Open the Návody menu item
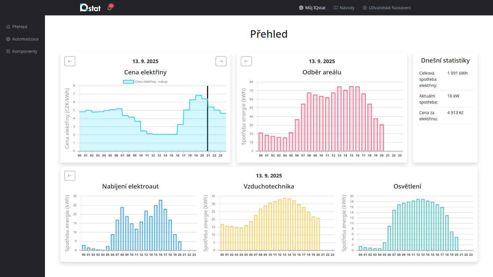 [x=347, y=8]
